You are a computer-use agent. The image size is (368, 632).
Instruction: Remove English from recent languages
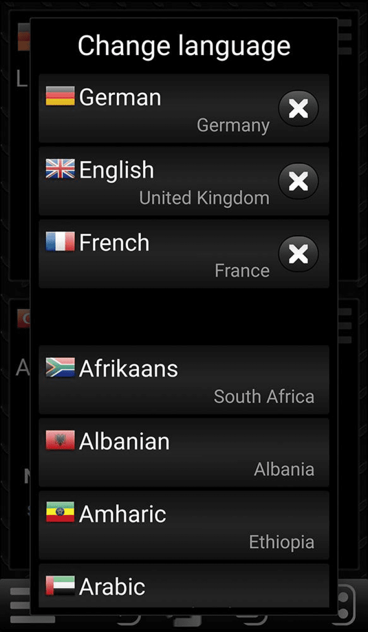298,181
